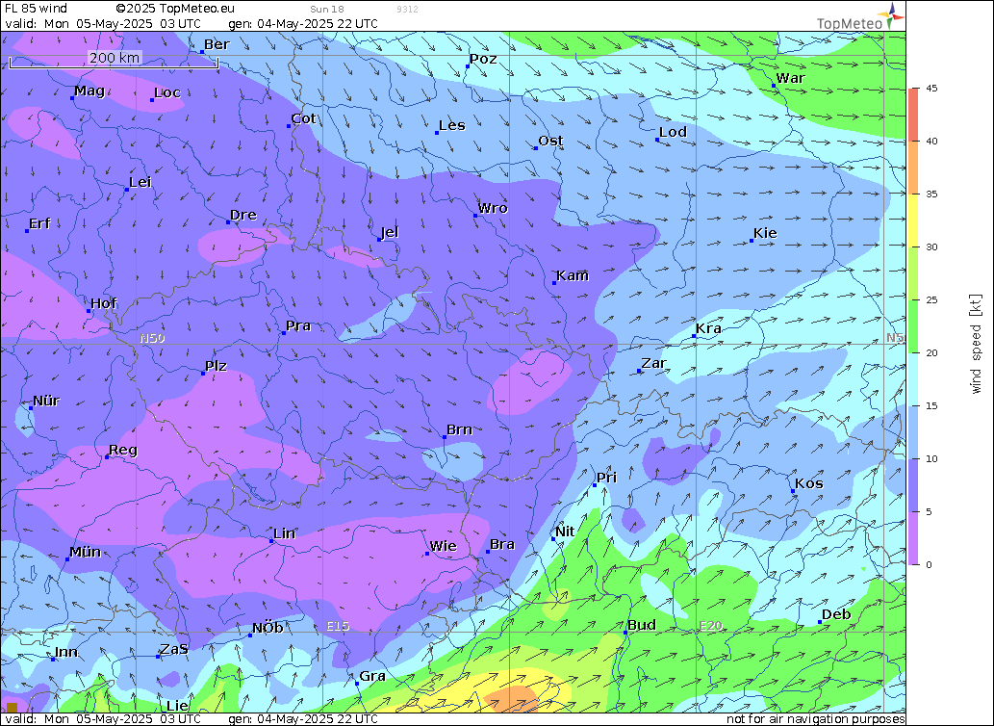Click the '9312' header number
Screen dimensions: 994x726
407,9
